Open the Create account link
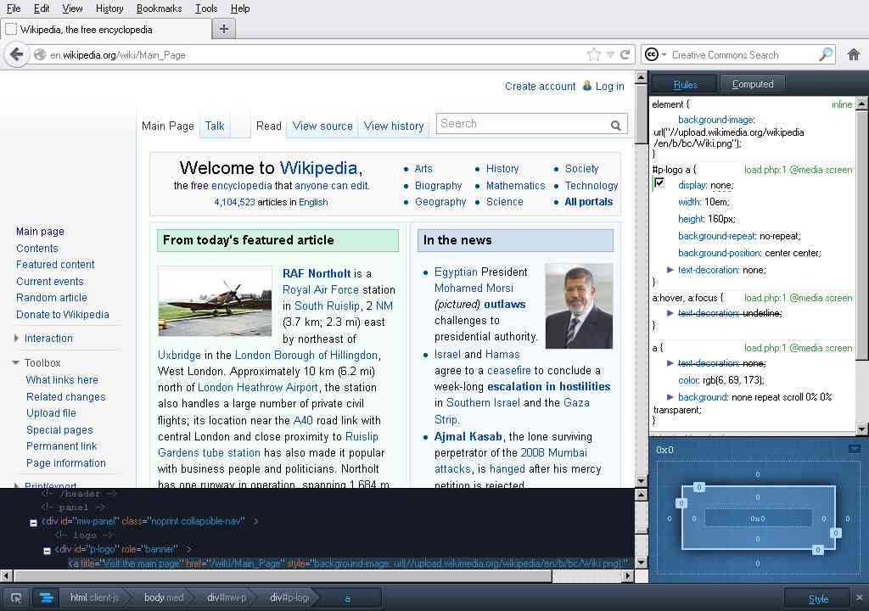The image size is (869, 611). (x=540, y=87)
